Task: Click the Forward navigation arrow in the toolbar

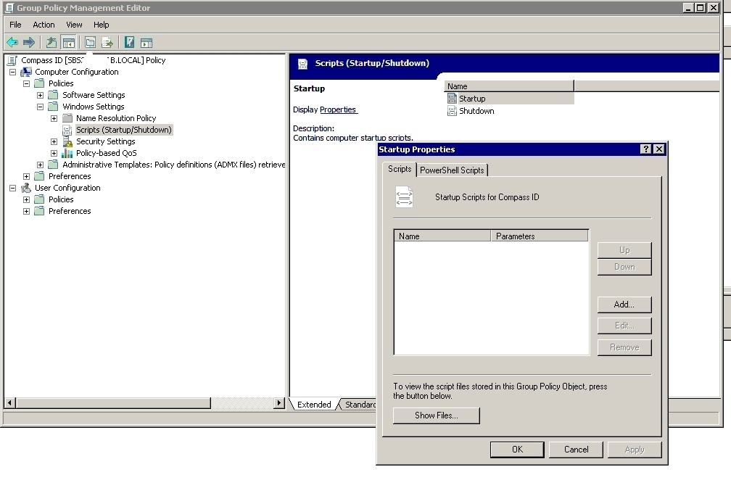Action: point(28,42)
